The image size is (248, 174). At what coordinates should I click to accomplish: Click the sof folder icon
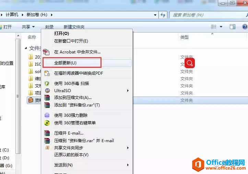click(31, 71)
